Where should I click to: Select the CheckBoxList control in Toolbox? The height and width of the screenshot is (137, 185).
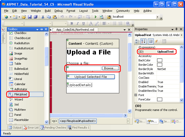pos(22,38)
